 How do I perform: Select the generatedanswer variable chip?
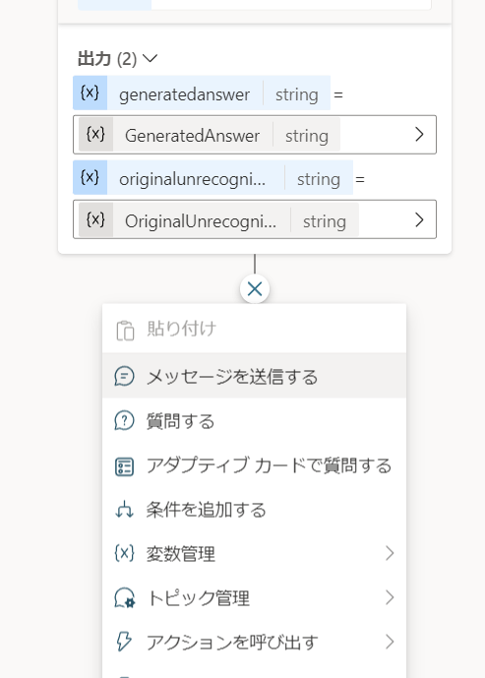point(202,92)
